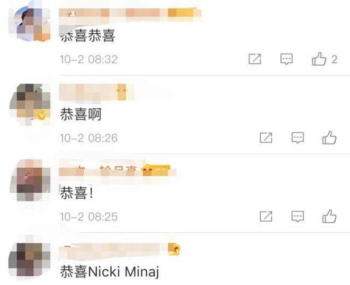View the profile picture of the 恭喜! commenter

[x=30, y=180]
